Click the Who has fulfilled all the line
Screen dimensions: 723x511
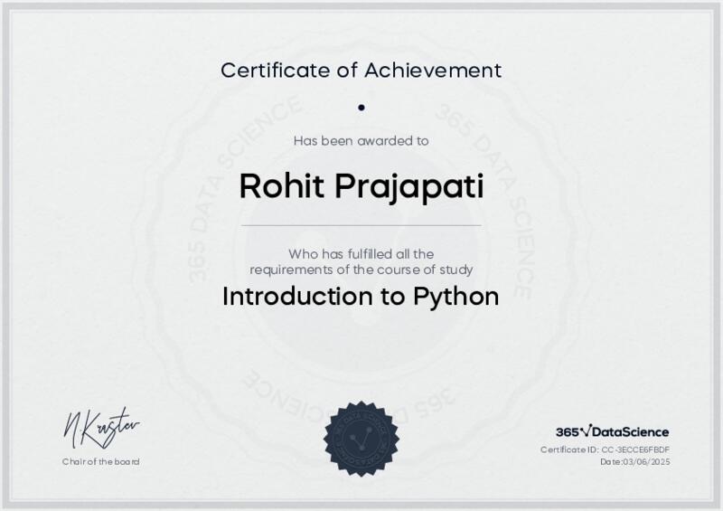361,253
